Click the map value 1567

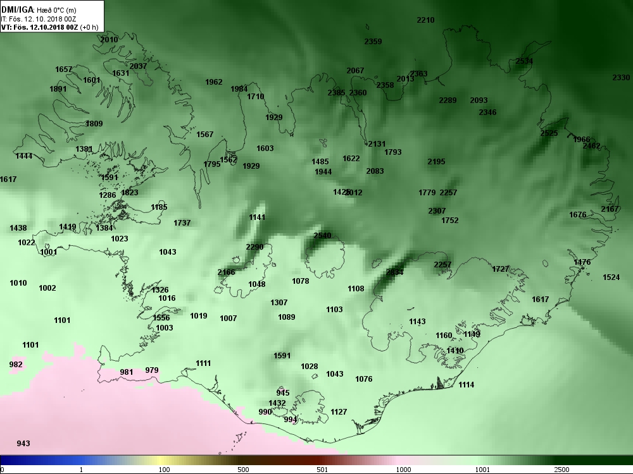(x=204, y=134)
